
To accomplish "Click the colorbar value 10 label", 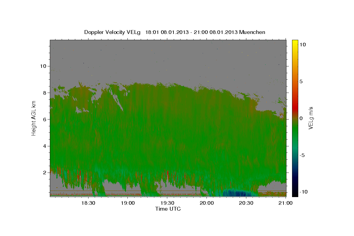I will [303, 44].
